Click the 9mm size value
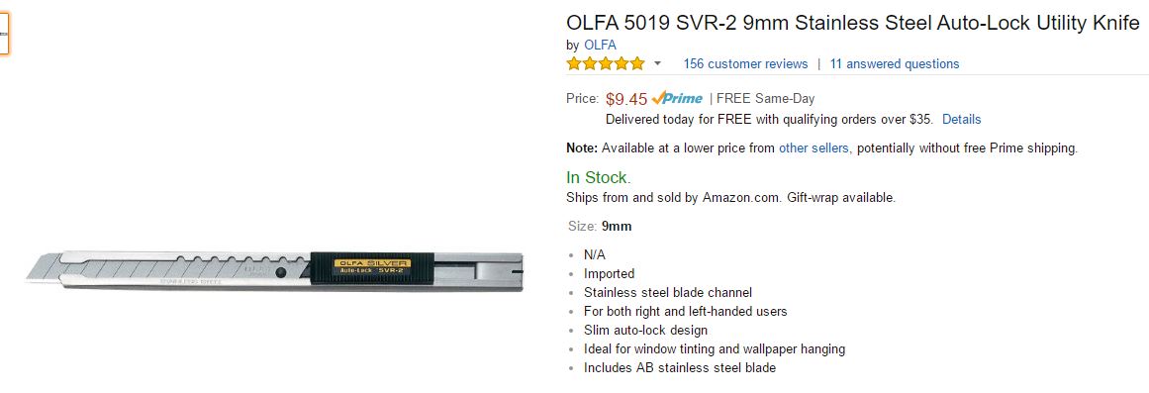Screen dimensions: 1149x393 (x=617, y=226)
